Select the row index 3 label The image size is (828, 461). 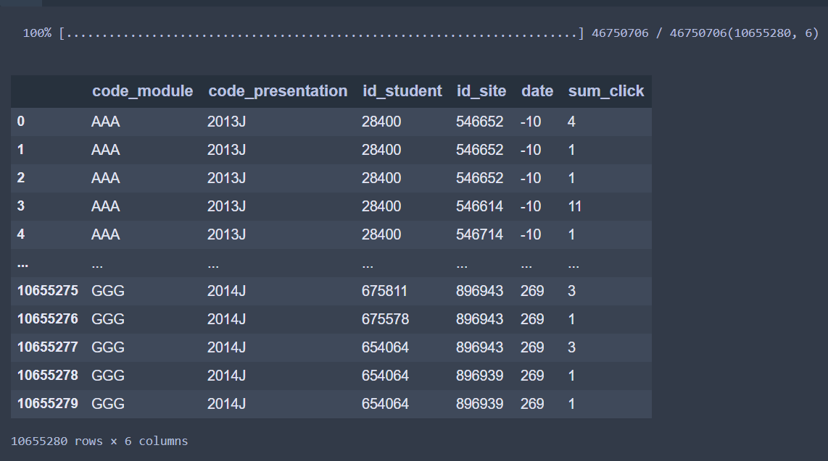click(x=21, y=206)
